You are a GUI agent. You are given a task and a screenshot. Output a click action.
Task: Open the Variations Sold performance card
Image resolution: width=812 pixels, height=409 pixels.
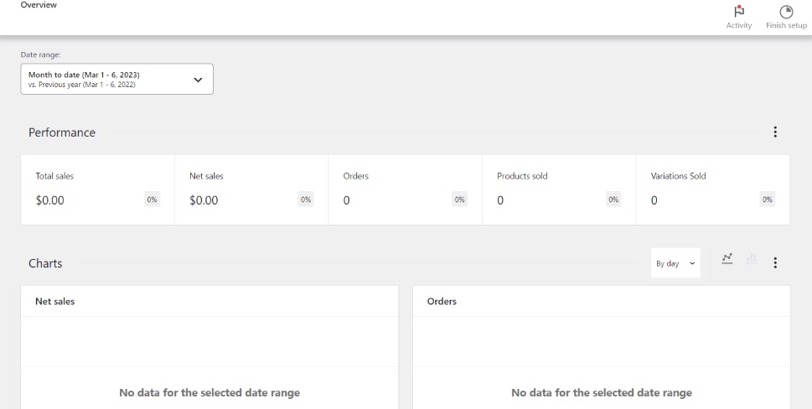click(712, 189)
